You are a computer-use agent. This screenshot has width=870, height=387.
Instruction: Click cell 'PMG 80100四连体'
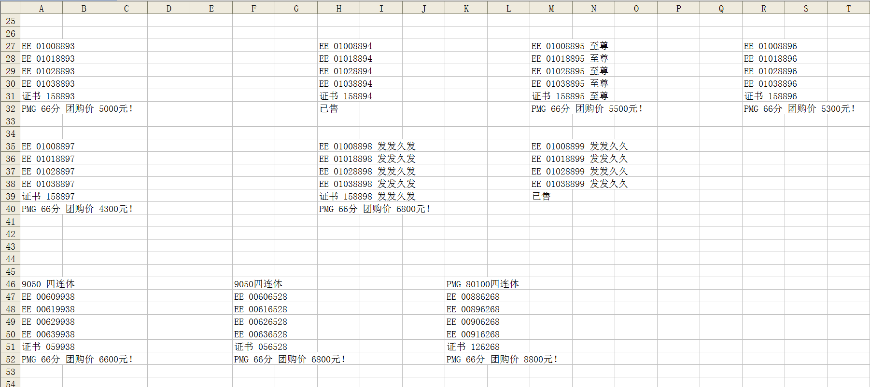[x=483, y=284]
